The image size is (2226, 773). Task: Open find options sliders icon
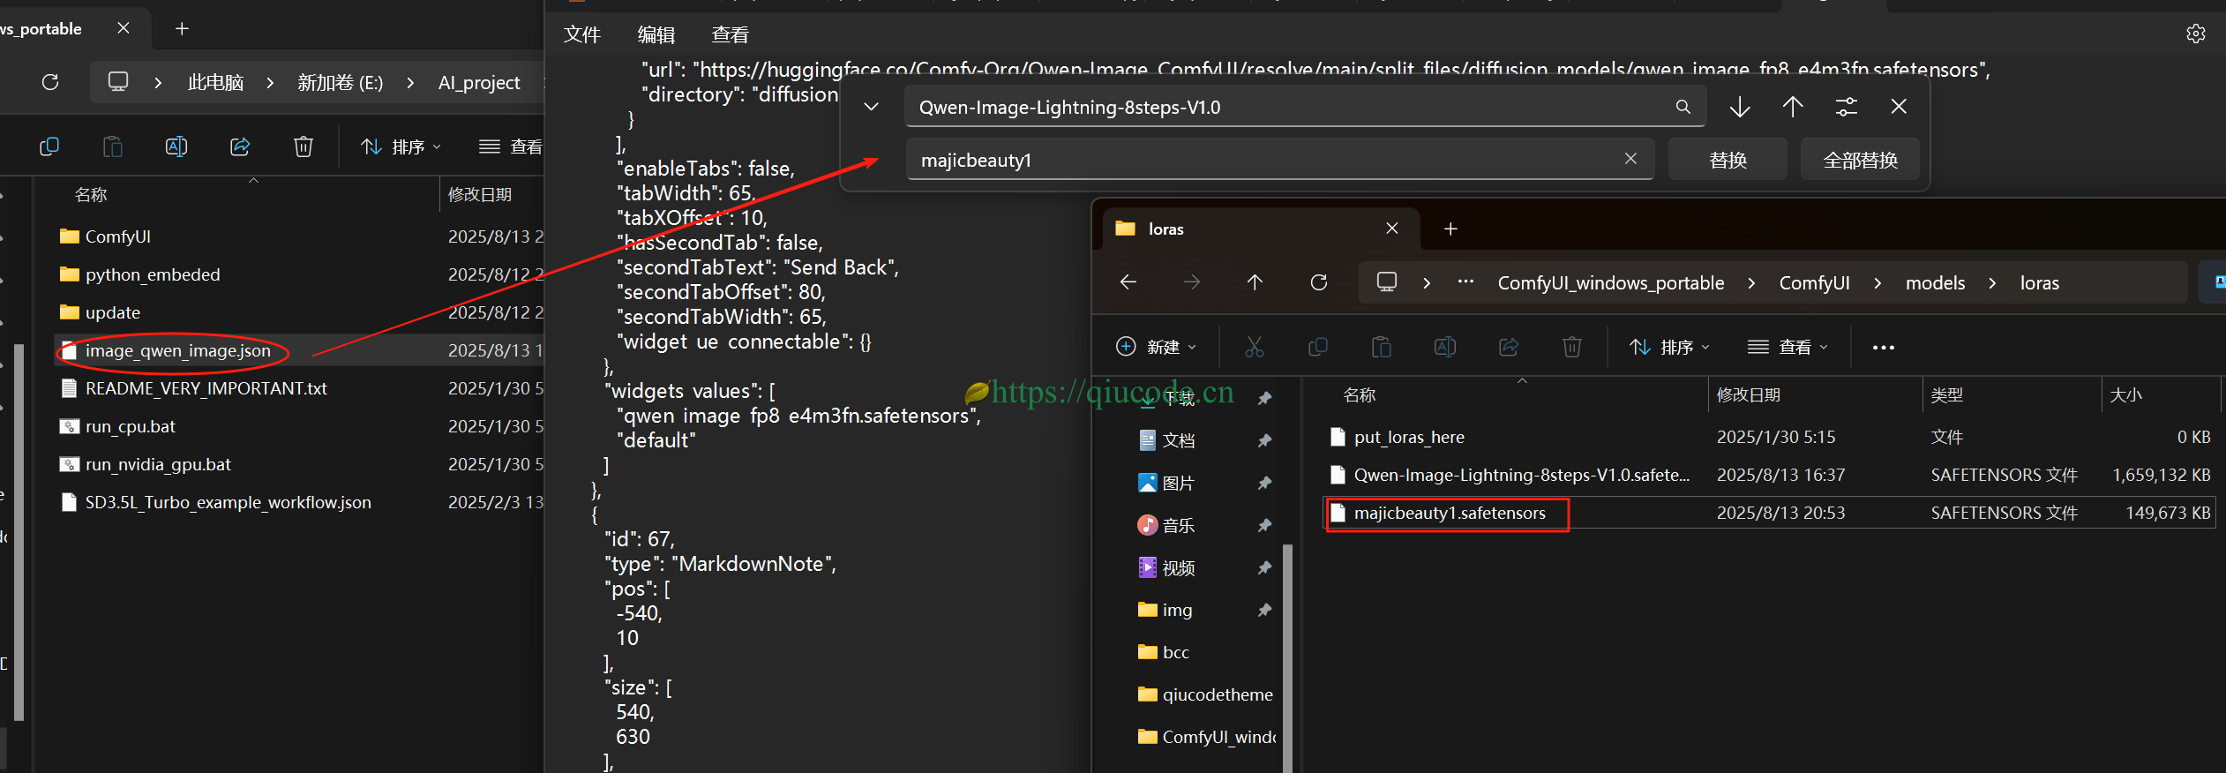click(x=1847, y=107)
